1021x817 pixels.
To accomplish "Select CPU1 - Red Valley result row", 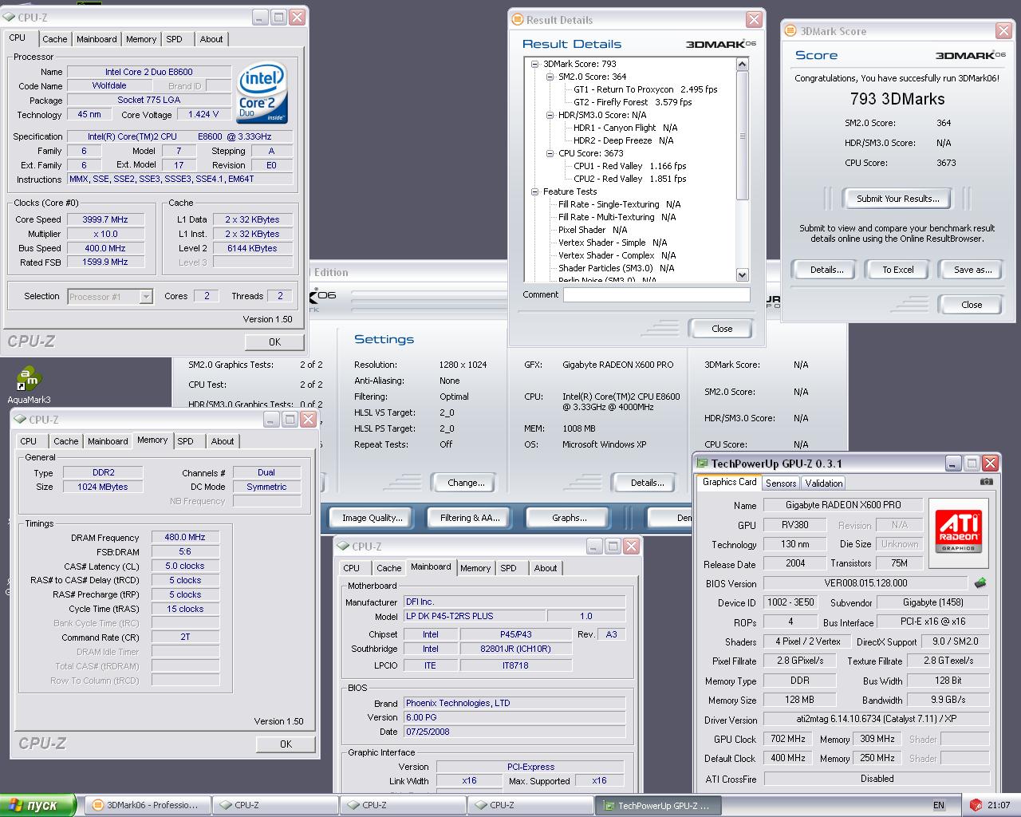I will [629, 166].
